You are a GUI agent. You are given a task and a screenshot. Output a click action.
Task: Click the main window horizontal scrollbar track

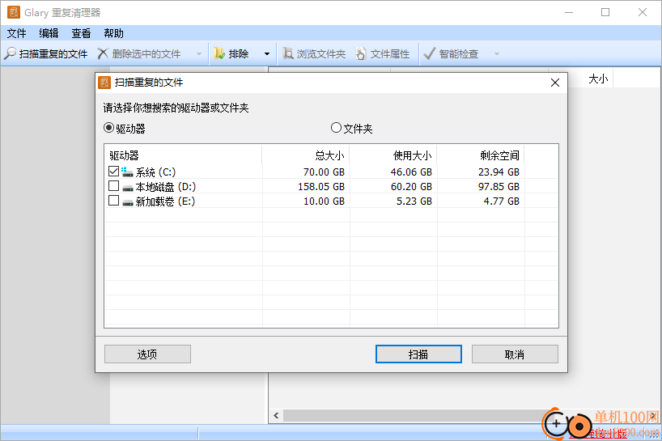(414, 416)
